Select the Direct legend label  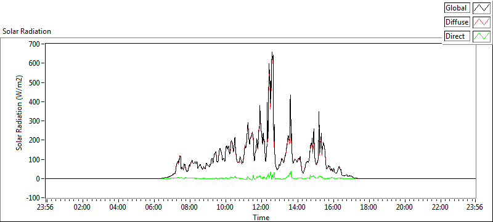pos(457,36)
